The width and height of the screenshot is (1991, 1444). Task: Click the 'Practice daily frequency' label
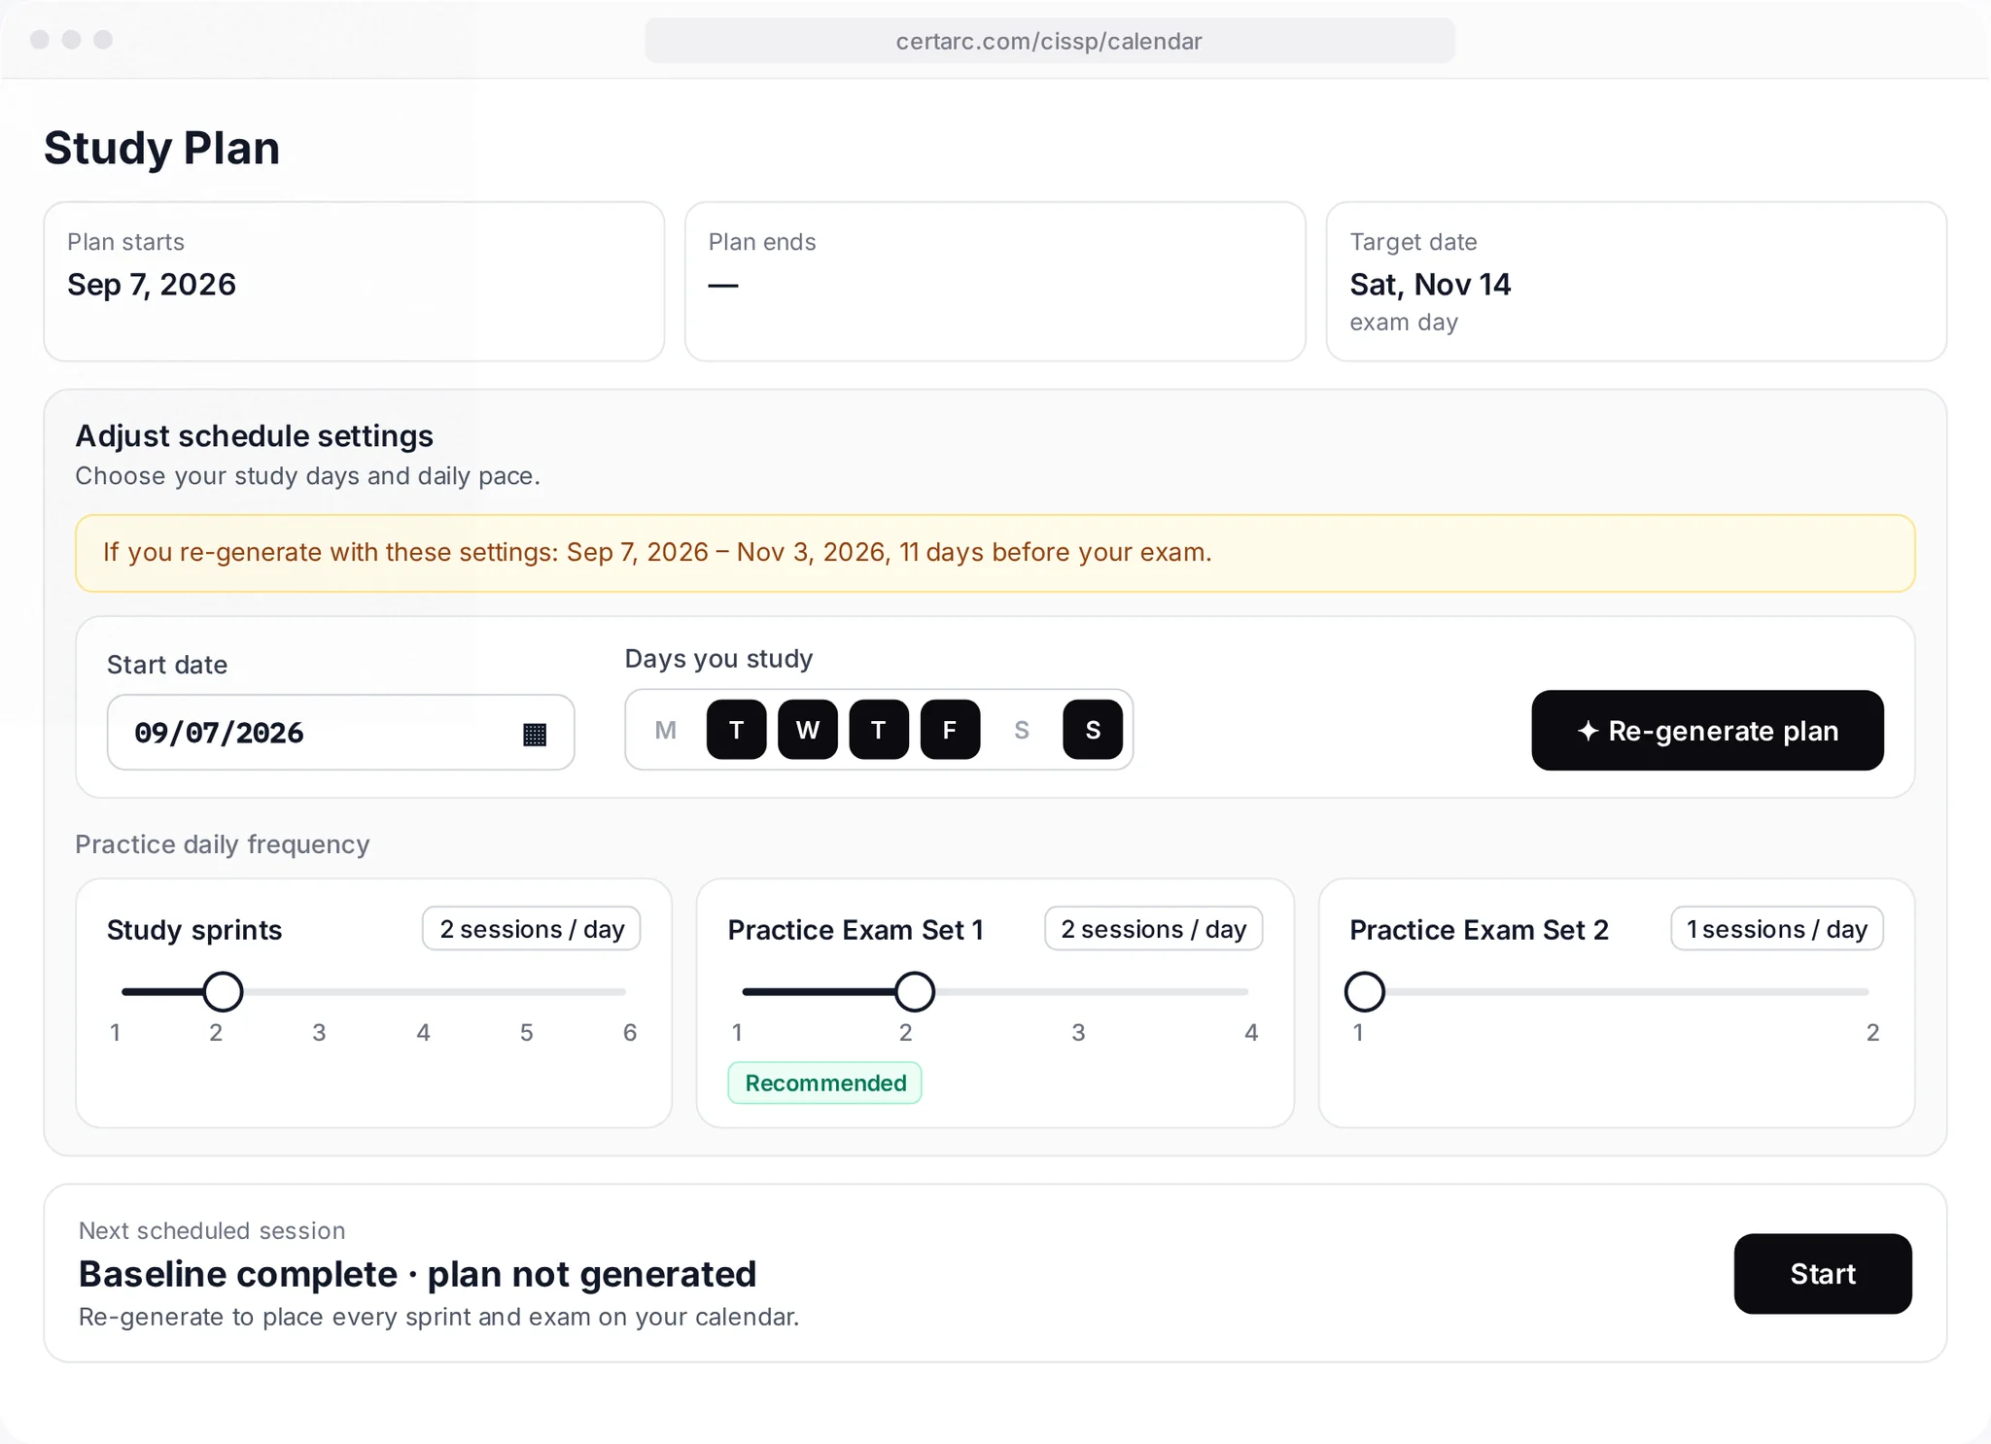point(223,844)
